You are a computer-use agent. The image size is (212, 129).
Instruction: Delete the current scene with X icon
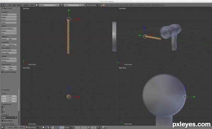[83, 5]
